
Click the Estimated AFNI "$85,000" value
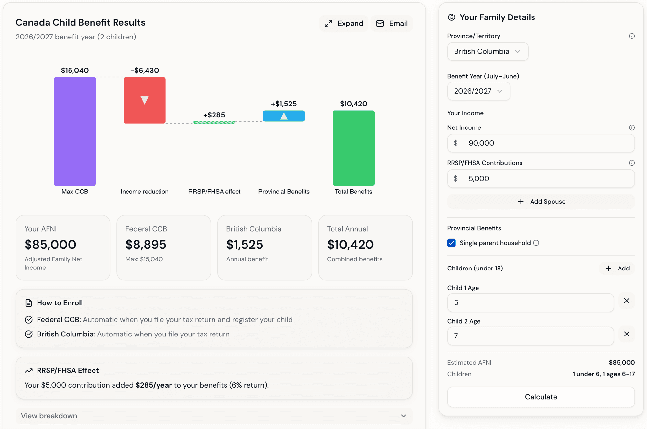coord(622,362)
